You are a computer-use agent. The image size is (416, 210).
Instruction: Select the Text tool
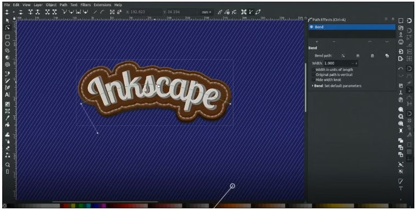[8, 95]
